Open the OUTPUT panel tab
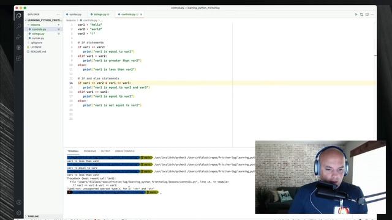This screenshot has width=392, height=220. tap(105, 151)
